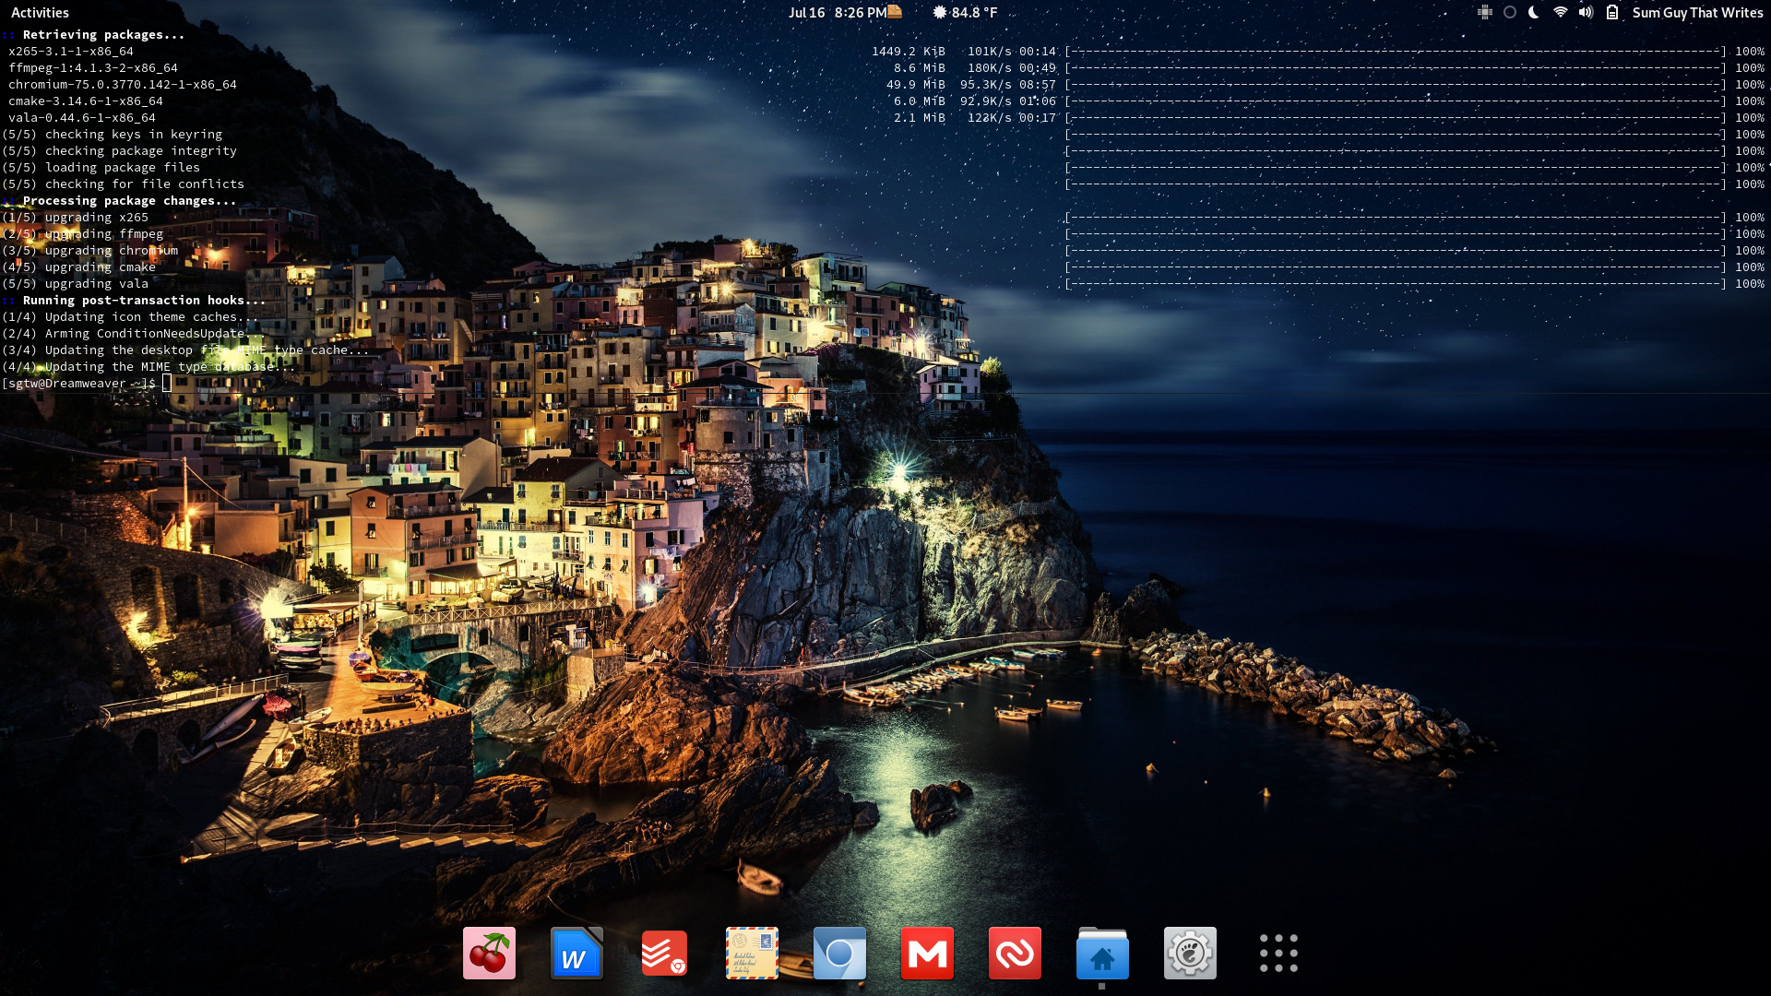Click the vala-0.44.6-1-x86_64 package line
This screenshot has height=996, width=1771.
pos(82,118)
